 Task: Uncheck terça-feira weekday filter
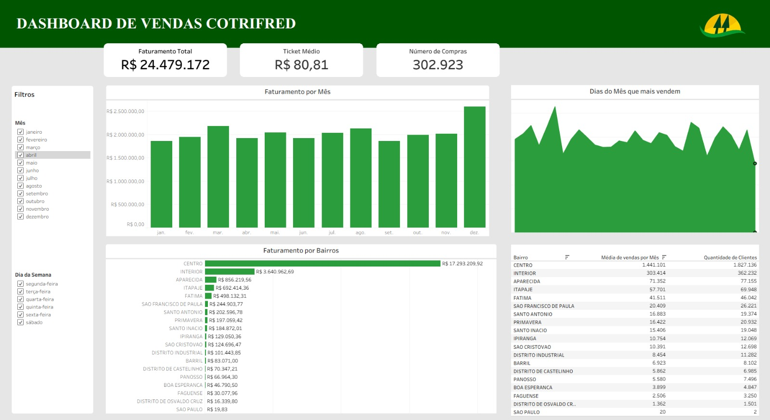click(20, 292)
